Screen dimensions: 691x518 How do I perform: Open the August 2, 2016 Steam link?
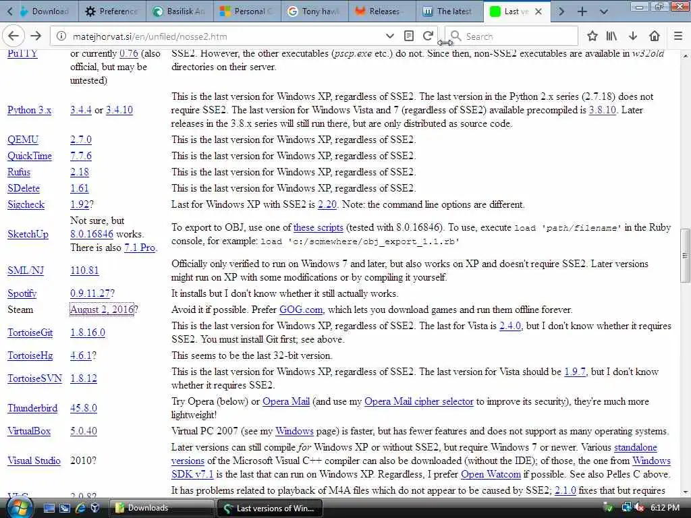101,310
